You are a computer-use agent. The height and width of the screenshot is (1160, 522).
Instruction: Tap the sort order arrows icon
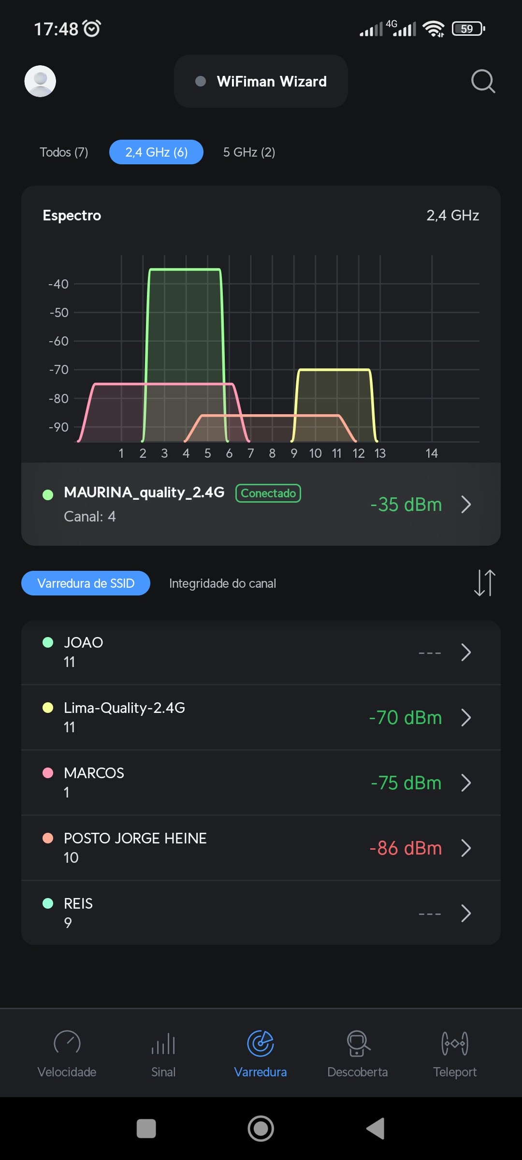pyautogui.click(x=484, y=583)
